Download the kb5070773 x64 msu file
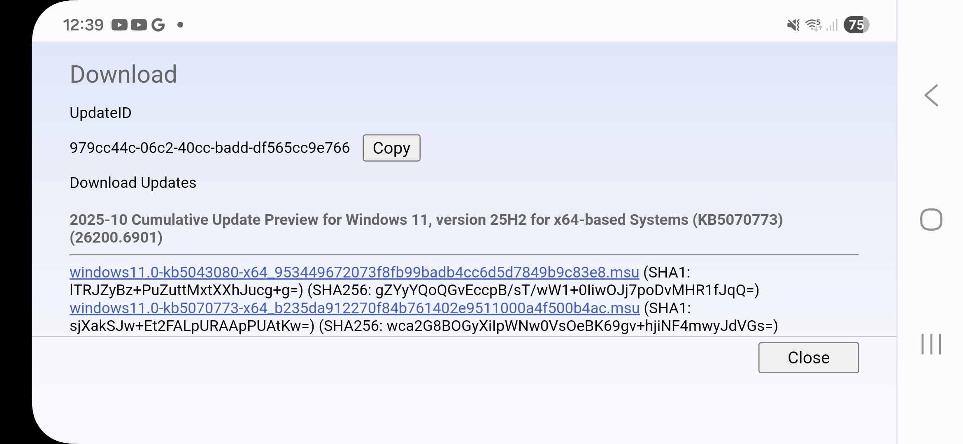Screen dimensions: 963x444 (355, 308)
